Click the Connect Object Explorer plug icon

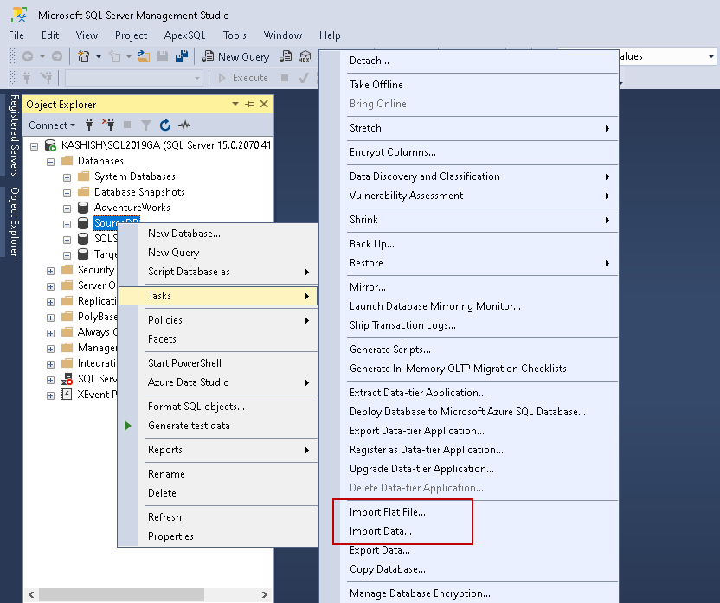coord(89,125)
